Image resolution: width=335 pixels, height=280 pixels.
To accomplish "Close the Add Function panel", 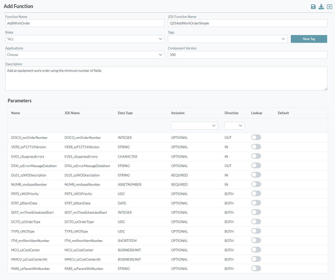I will (329, 7).
